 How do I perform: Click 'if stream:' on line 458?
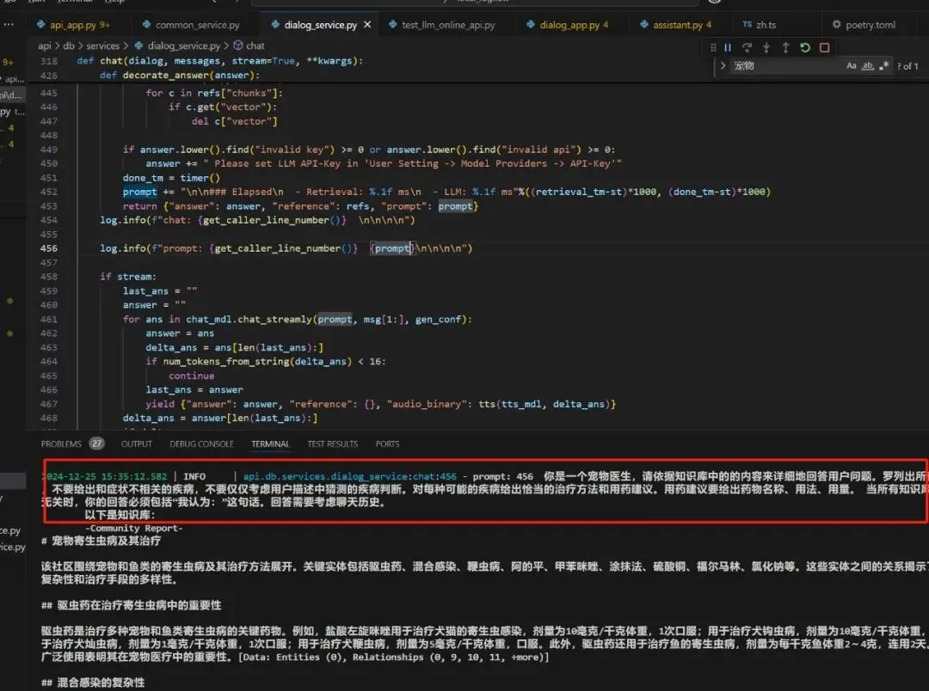pos(128,277)
